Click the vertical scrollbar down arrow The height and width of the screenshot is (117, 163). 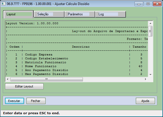coord(150,74)
